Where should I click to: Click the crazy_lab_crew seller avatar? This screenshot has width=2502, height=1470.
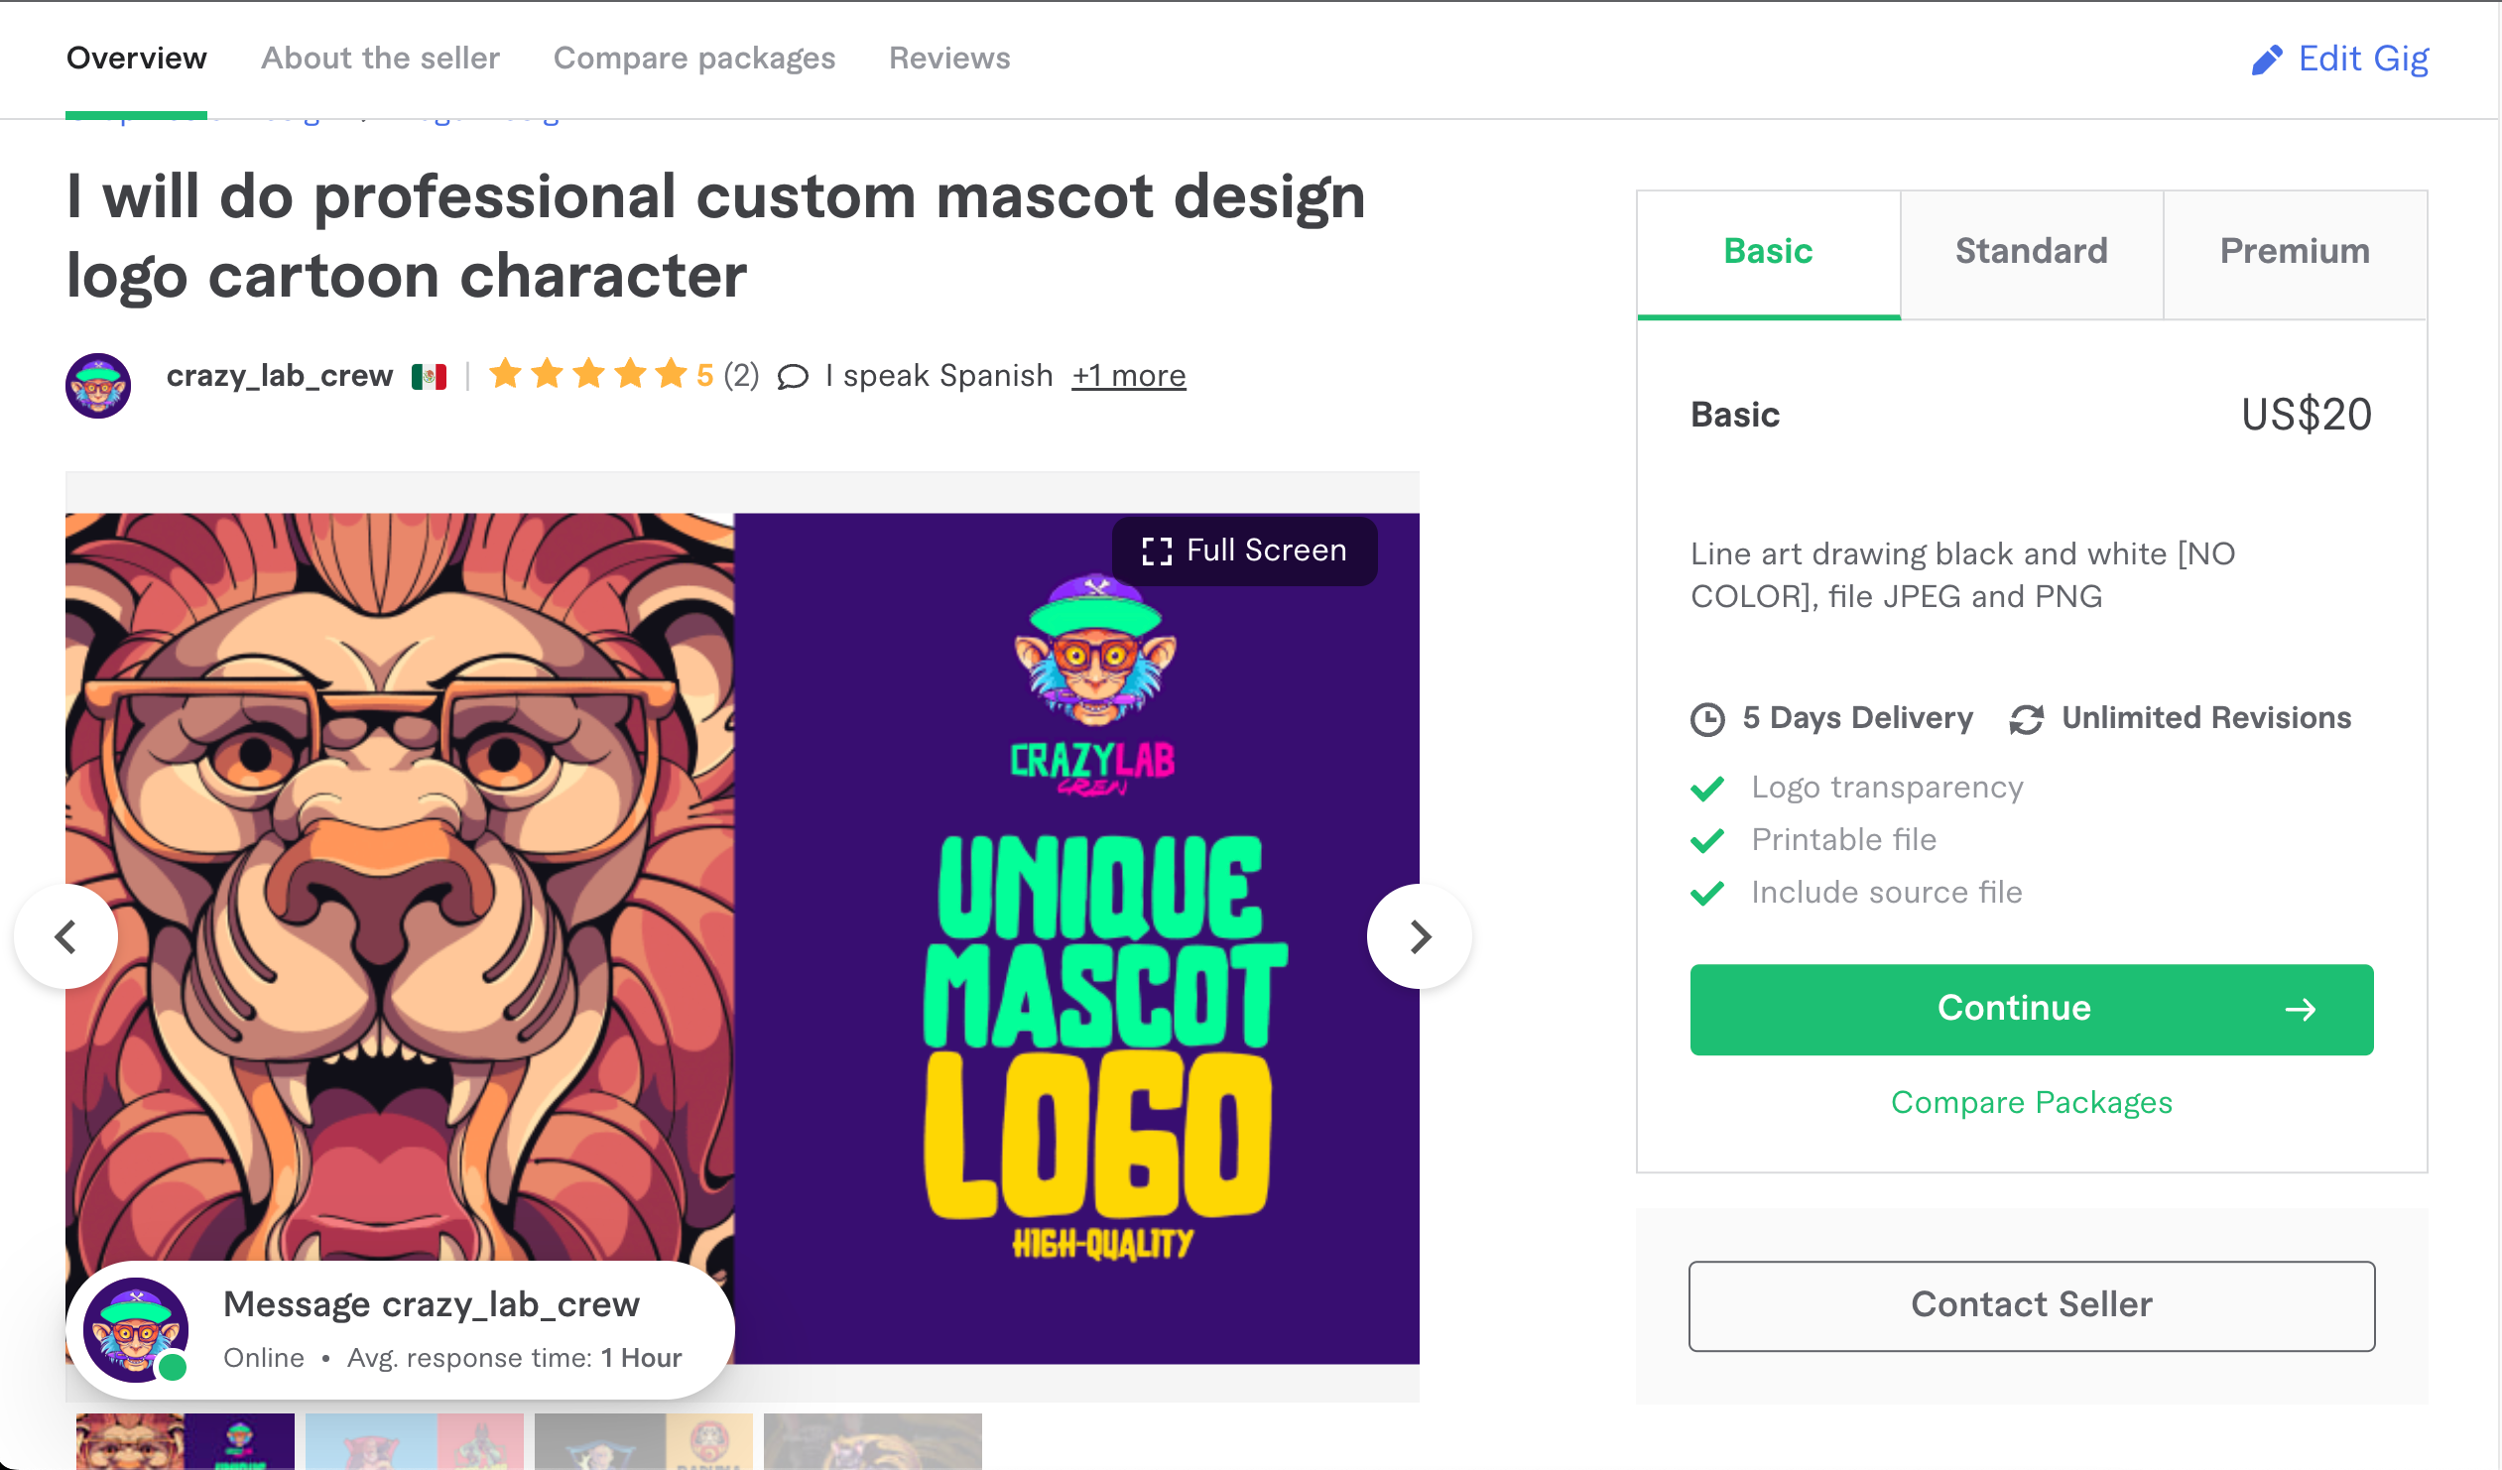pyautogui.click(x=98, y=385)
